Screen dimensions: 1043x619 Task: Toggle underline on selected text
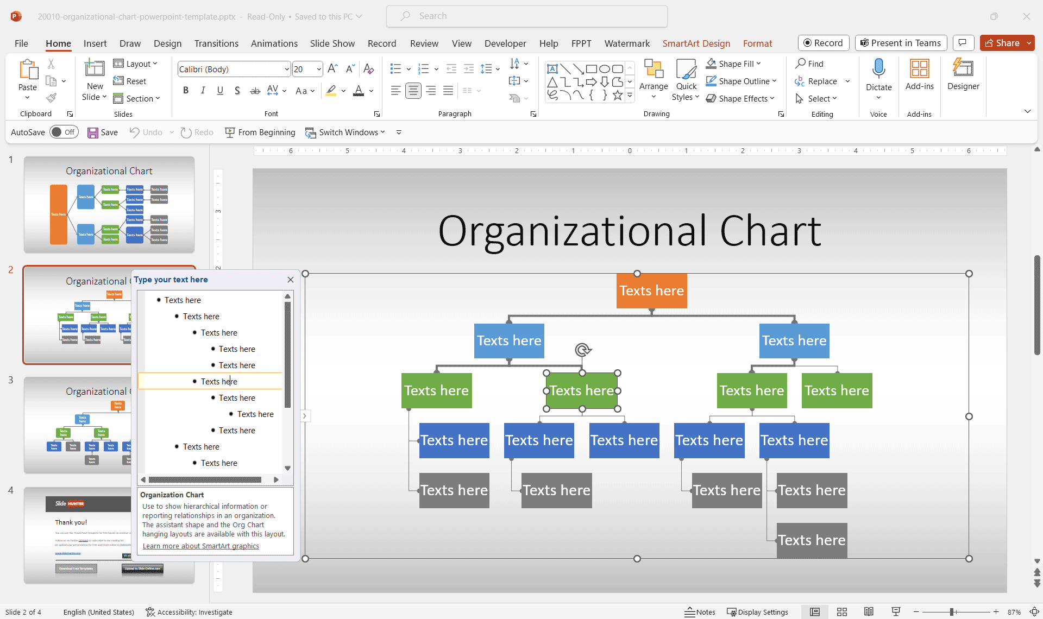(x=219, y=90)
